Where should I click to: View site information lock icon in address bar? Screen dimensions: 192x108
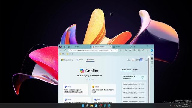click(71, 50)
